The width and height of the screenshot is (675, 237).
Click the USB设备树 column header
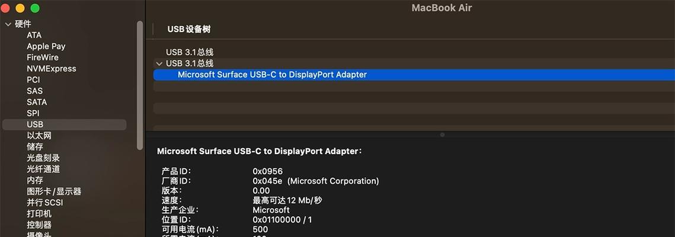pos(189,29)
